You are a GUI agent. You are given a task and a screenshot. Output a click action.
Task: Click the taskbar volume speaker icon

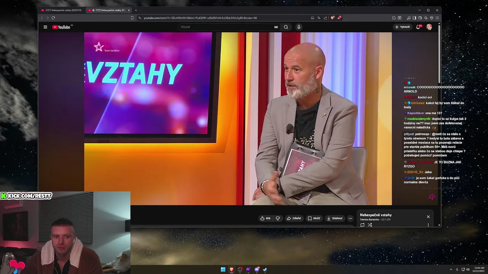coord(468,269)
